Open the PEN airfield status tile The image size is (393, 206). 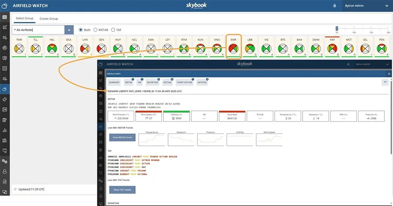point(382,47)
